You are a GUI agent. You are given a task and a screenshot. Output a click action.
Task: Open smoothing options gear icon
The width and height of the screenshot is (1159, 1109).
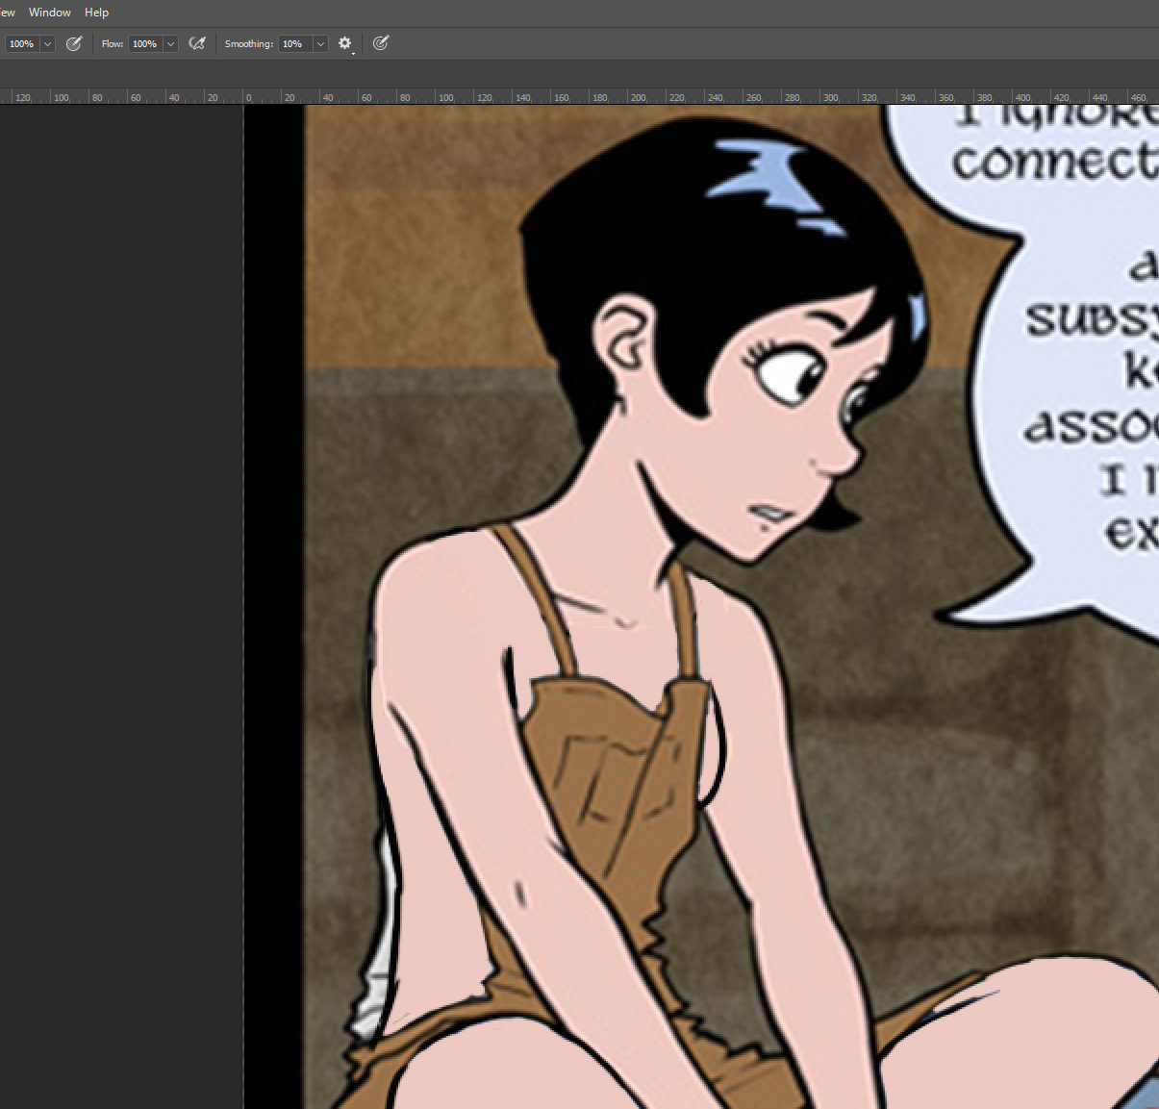click(345, 43)
